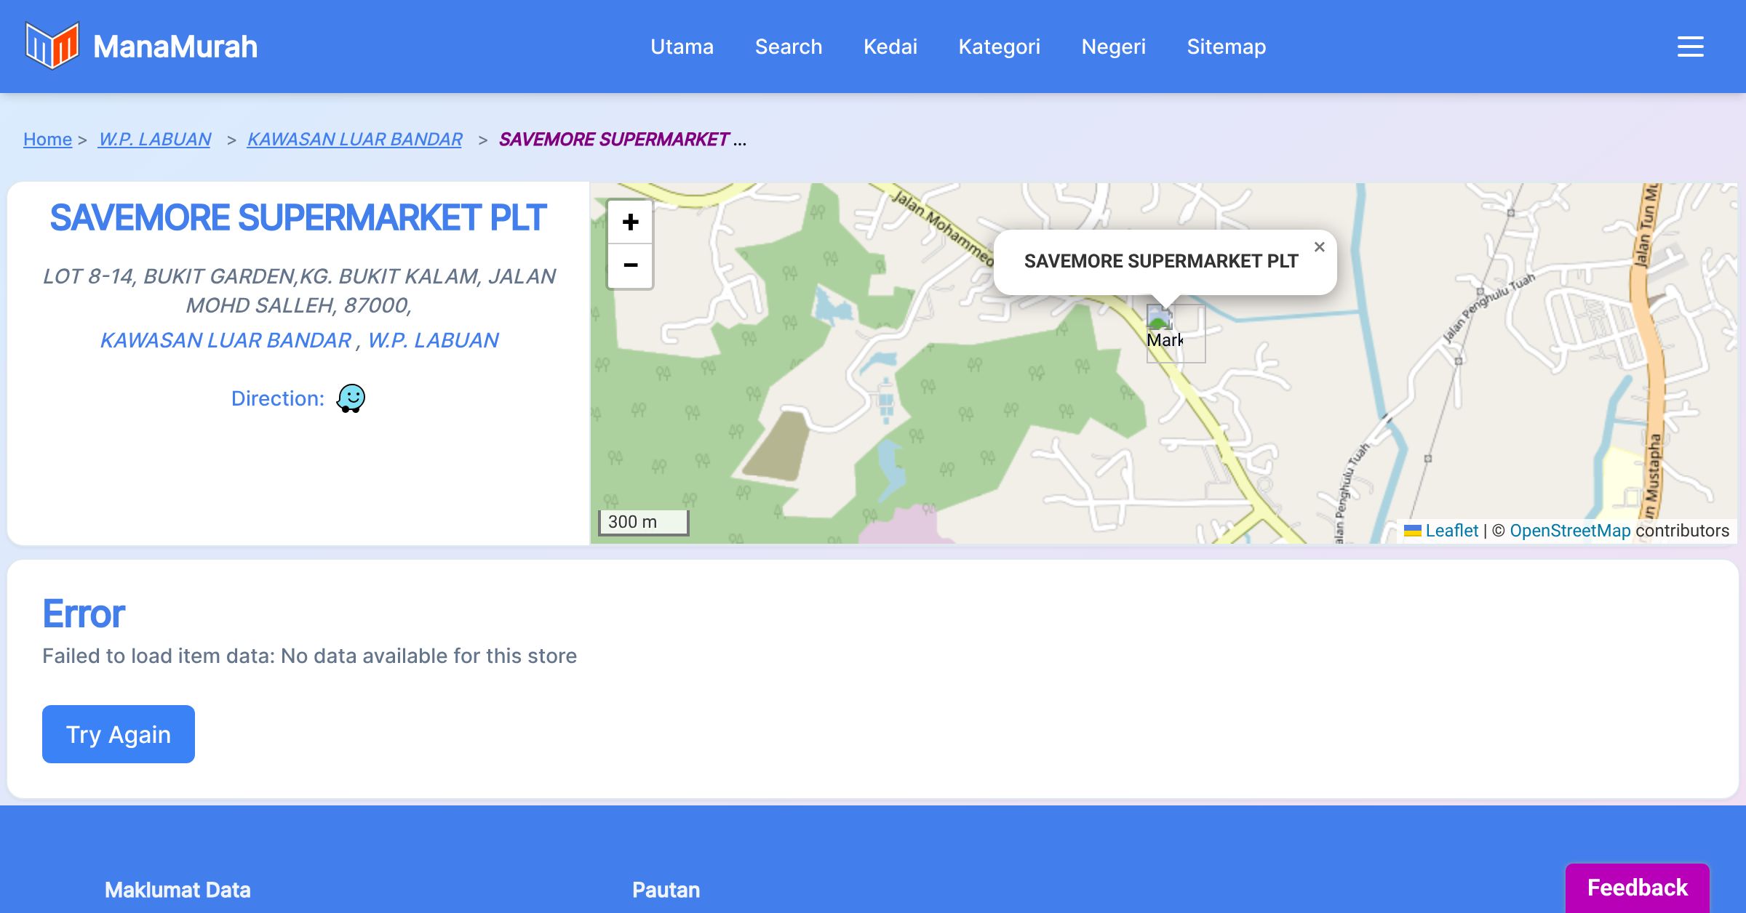
Task: Go to Home breadcrumb link
Action: coord(47,139)
